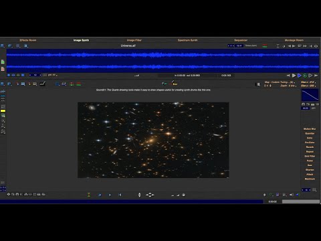This screenshot has width=321, height=241.
Task: Apply the Pre-Echo effect
Action: point(310,143)
